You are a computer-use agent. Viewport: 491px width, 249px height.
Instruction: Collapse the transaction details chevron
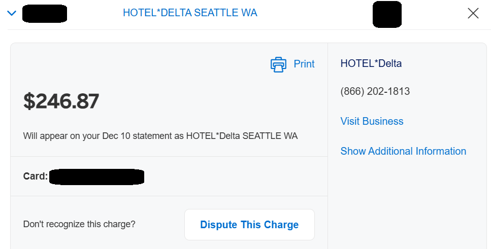[x=12, y=13]
